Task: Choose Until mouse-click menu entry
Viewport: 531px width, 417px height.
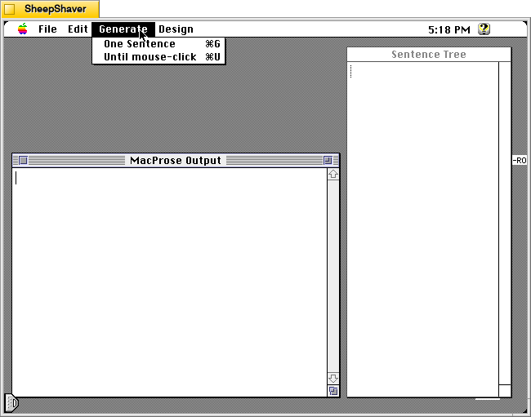Action: (158, 57)
